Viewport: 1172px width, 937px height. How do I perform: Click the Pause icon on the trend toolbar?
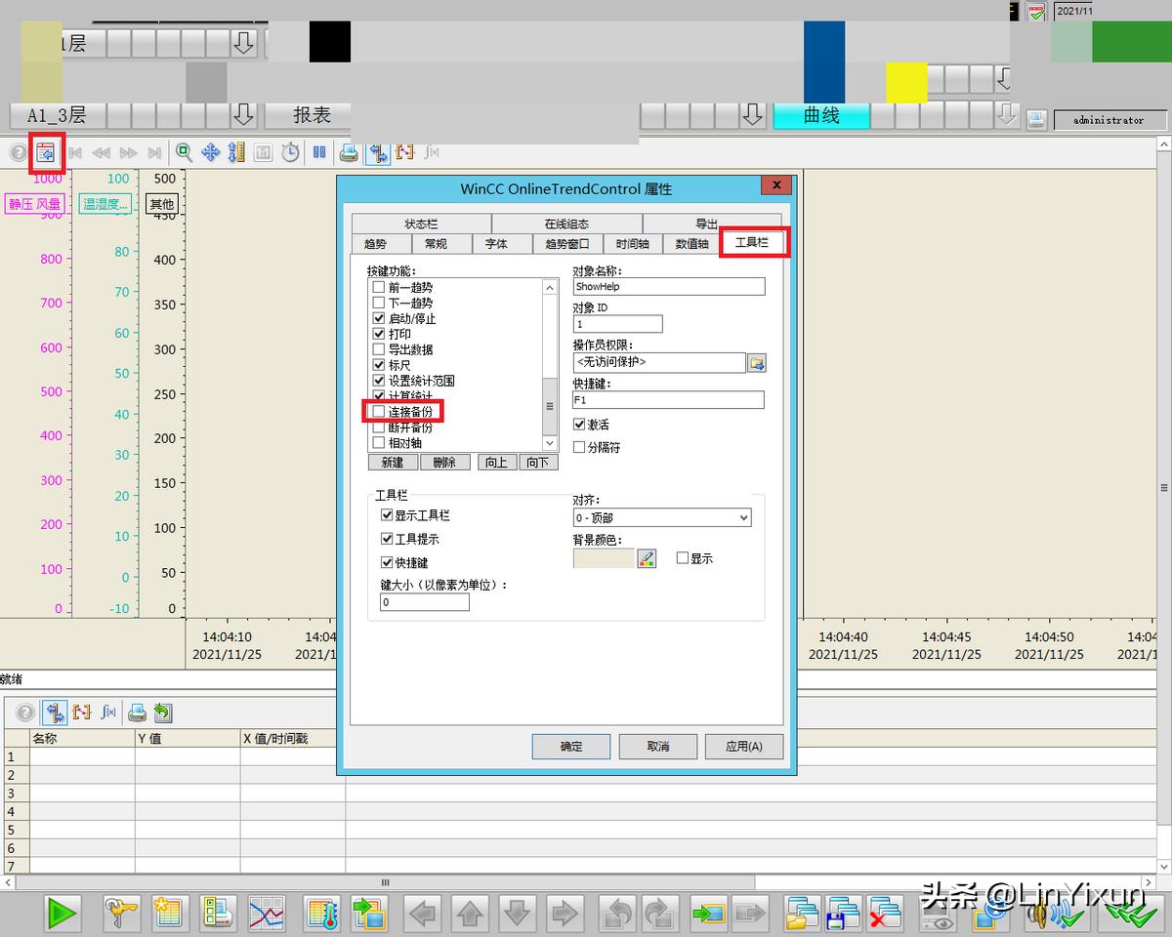[x=320, y=152]
